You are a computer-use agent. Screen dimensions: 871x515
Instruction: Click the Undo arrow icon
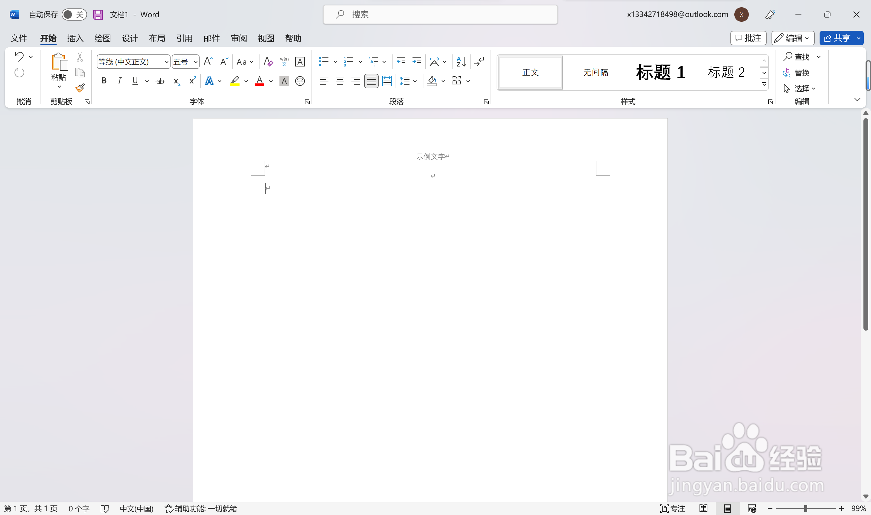point(19,56)
